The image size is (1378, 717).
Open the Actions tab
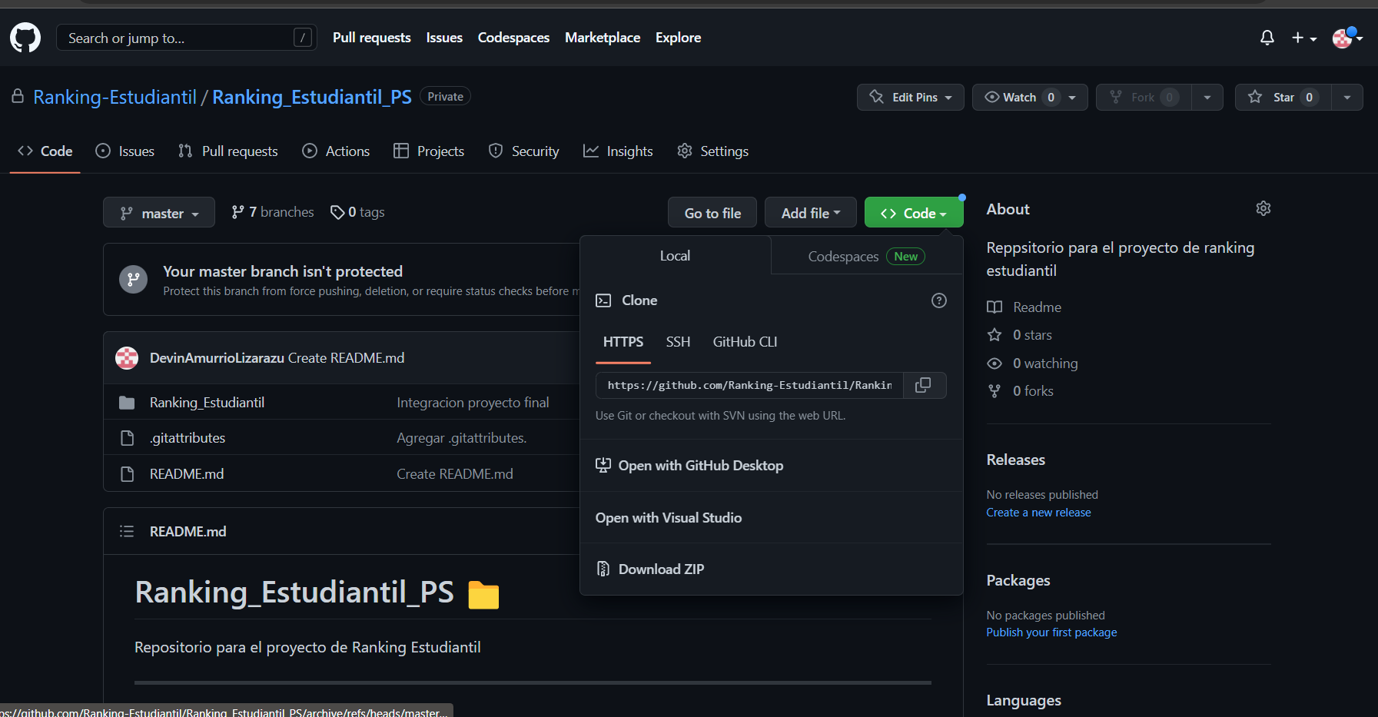pos(336,151)
